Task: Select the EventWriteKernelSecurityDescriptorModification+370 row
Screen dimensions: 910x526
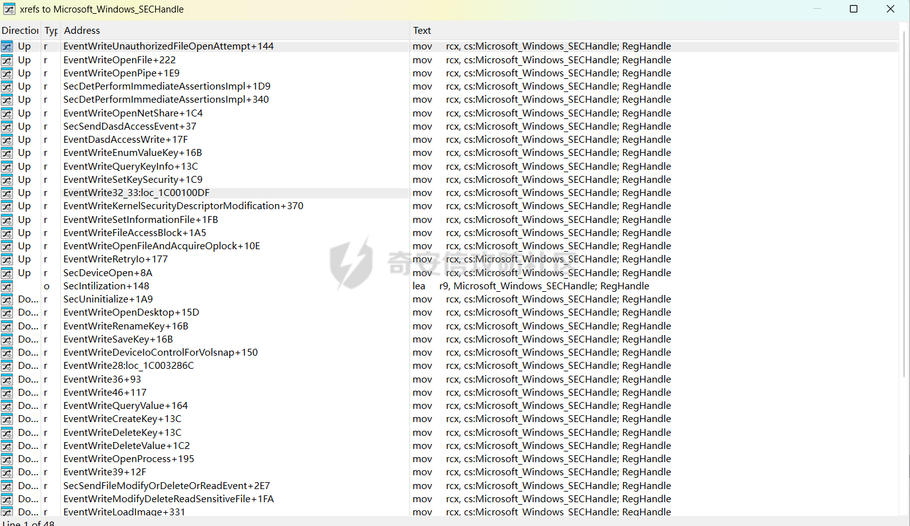Action: click(x=183, y=206)
